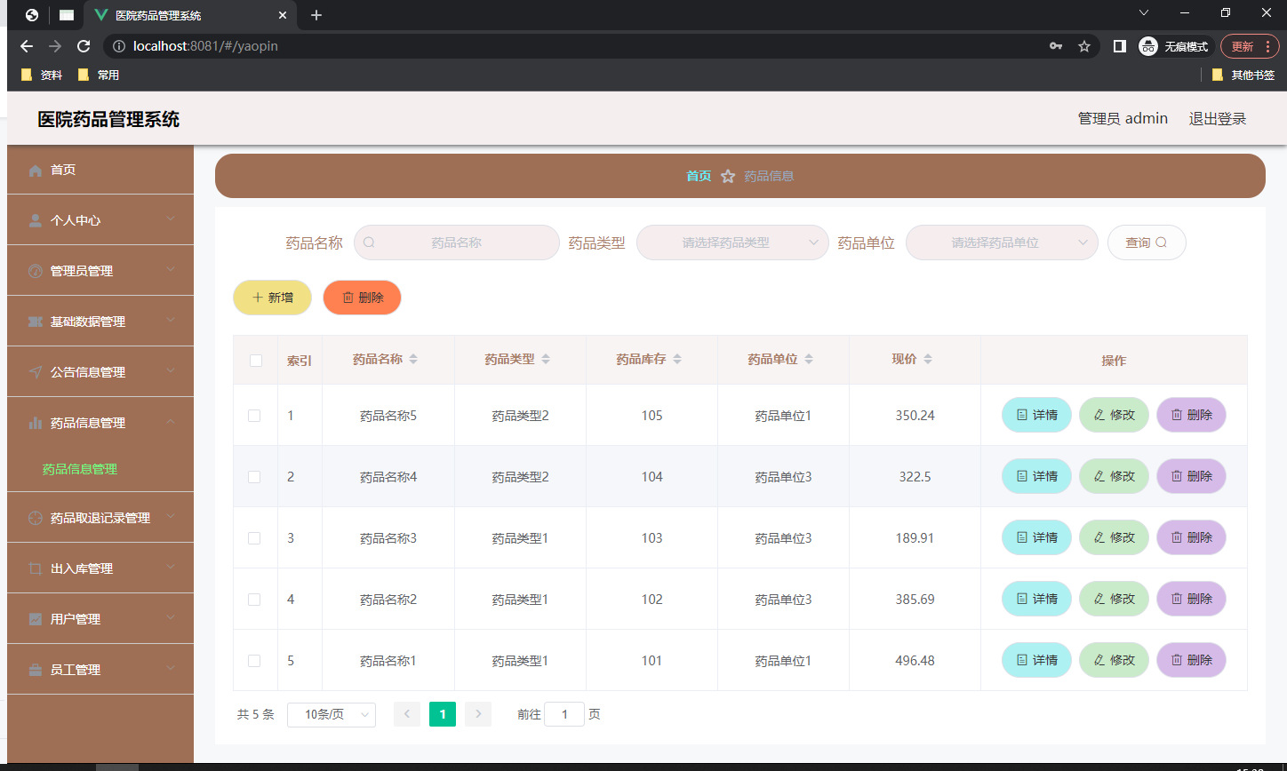Click the star icon in breadcrumb bar
Screen dimensions: 1287x771
click(728, 175)
